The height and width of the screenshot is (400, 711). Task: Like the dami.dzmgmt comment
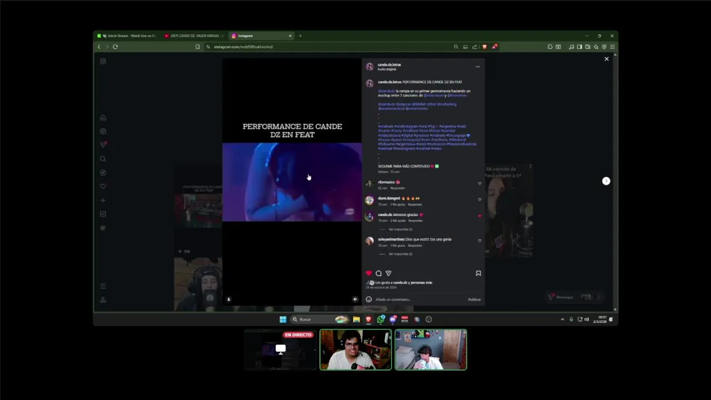(479, 200)
